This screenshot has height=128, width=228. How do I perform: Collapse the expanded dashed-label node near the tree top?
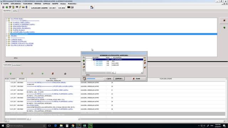click(x=7, y=21)
